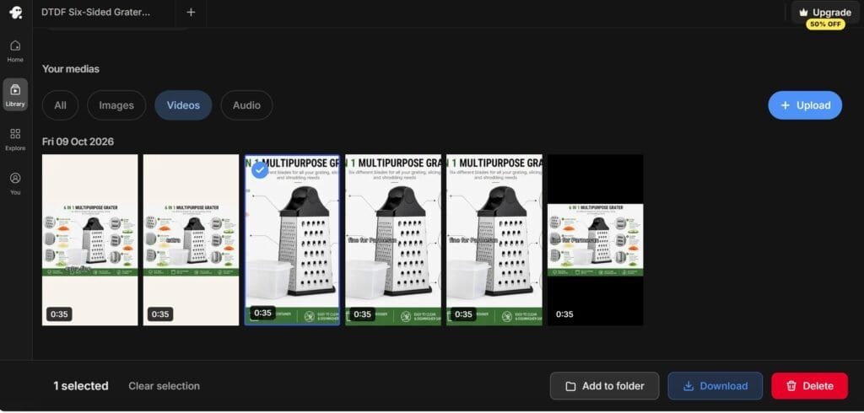Filter medias by Videos
This screenshot has height=413, width=864.
(183, 105)
